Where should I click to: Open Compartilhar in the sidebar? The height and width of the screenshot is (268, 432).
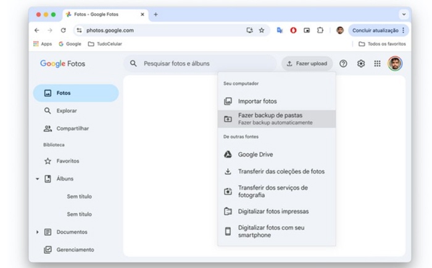tap(76, 129)
